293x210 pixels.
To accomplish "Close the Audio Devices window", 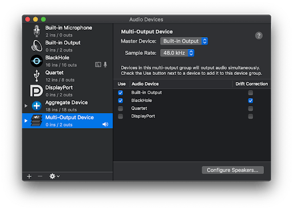I will point(27,19).
